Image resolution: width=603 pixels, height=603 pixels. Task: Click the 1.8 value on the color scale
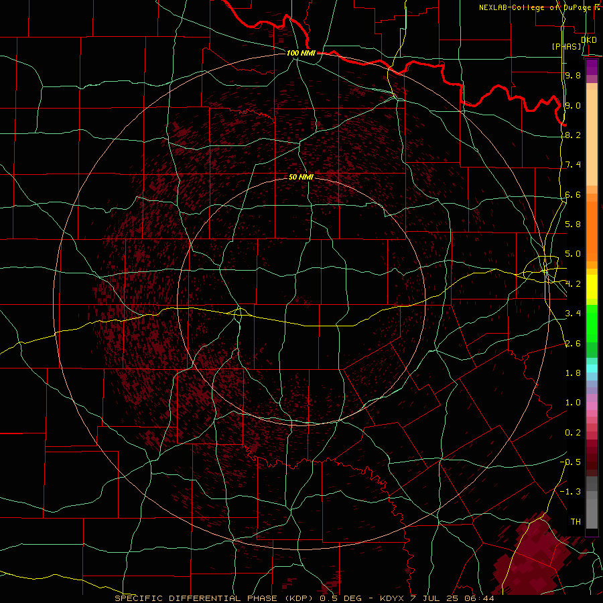[573, 373]
